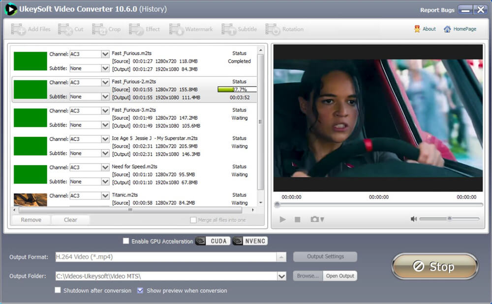
Task: Select the Titanic.m2ts thumbnail
Action: pos(31,200)
